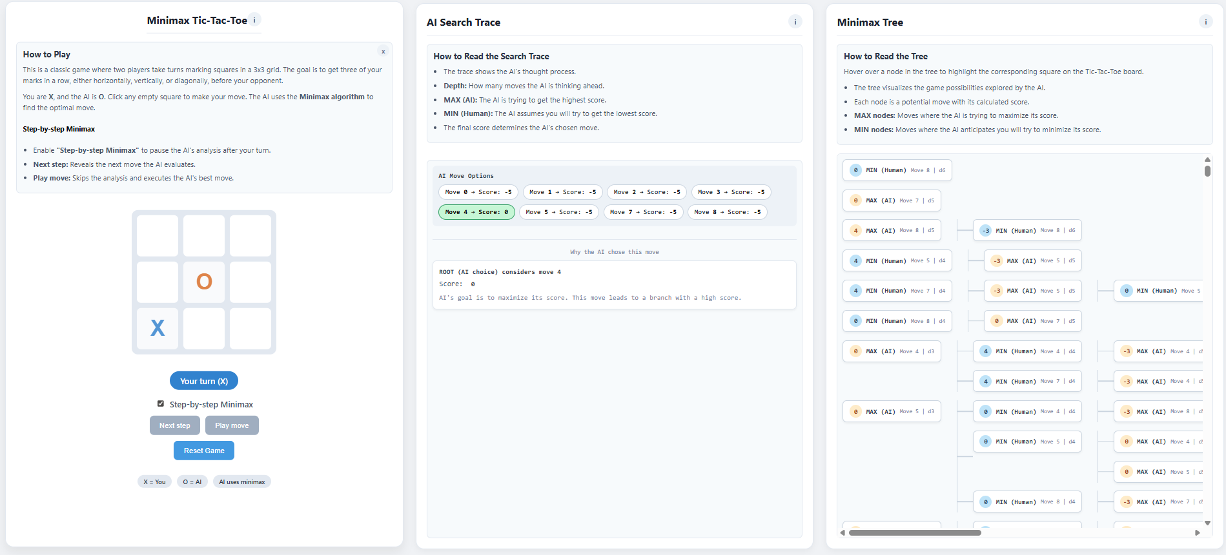Select tree node MAX (AI) Move 8 d5 scored 4
Image resolution: width=1226 pixels, height=555 pixels.
[x=892, y=230]
